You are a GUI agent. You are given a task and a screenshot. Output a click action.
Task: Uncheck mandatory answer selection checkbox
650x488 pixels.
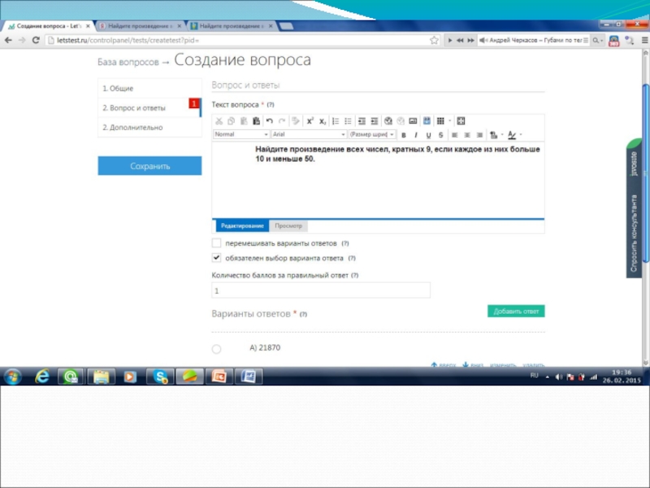point(216,258)
